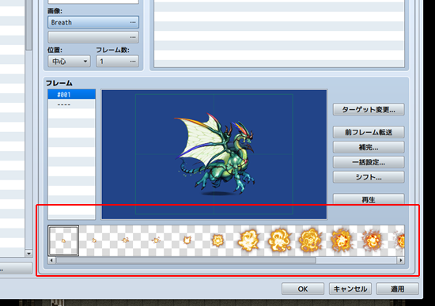
Task: Open the 一括設定... button
Action: pos(369,162)
